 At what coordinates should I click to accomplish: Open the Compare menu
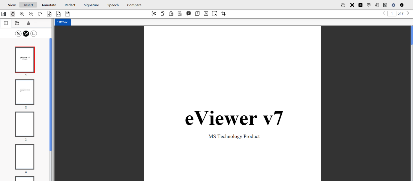point(134,5)
